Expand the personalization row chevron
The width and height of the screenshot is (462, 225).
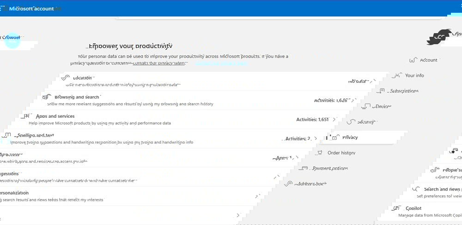(257, 196)
